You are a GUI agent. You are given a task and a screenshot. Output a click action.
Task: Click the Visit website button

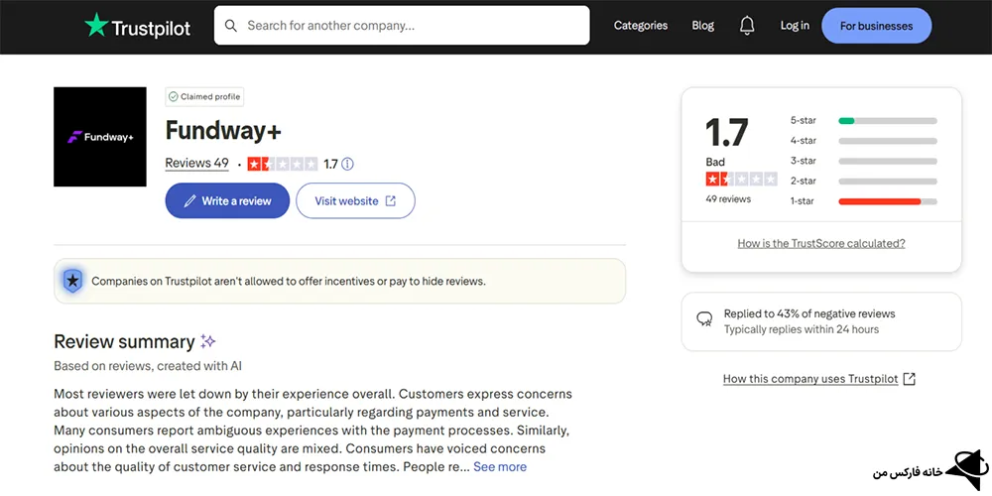click(x=355, y=200)
